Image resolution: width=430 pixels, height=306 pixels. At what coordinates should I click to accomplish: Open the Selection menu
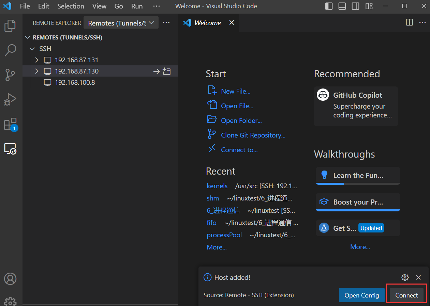pos(71,6)
